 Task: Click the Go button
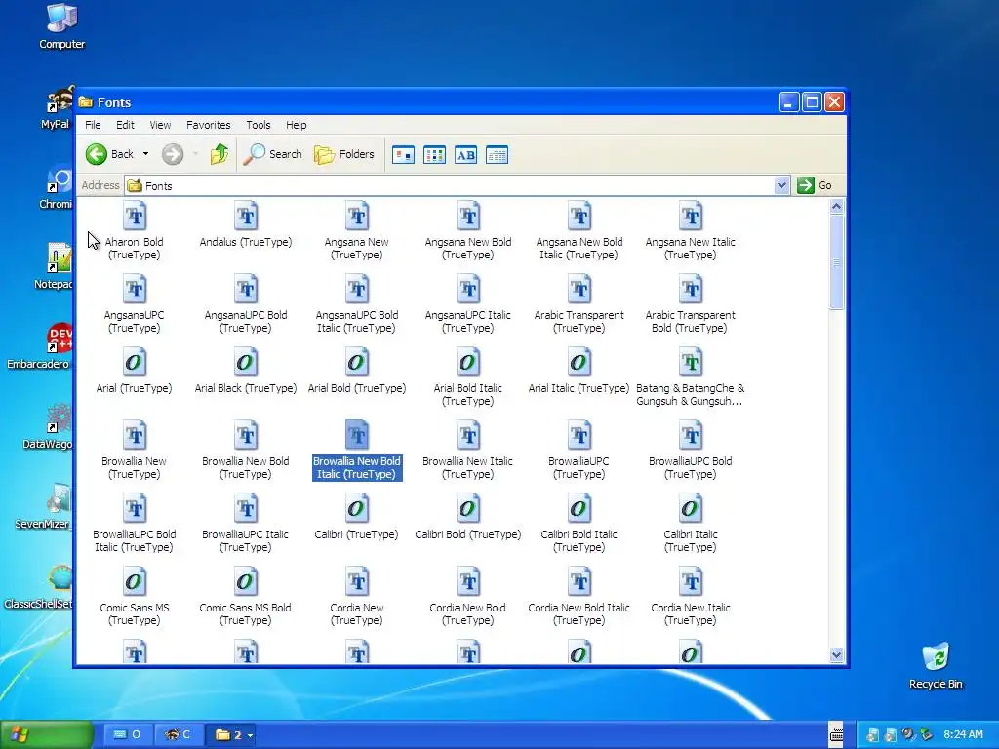(x=816, y=185)
